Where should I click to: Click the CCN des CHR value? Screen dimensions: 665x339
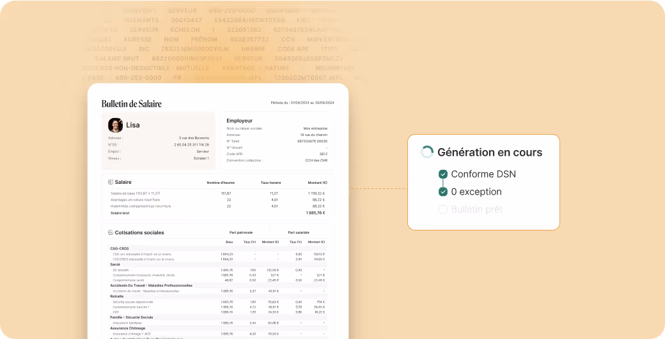point(317,160)
